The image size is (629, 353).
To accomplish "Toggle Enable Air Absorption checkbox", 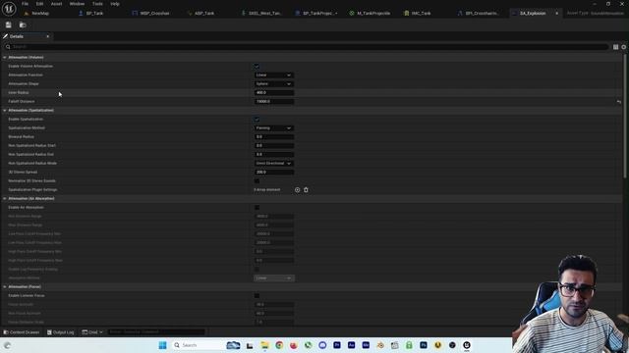I will click(x=257, y=207).
